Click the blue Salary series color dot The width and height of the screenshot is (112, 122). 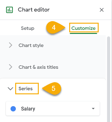pyautogui.click(x=13, y=109)
